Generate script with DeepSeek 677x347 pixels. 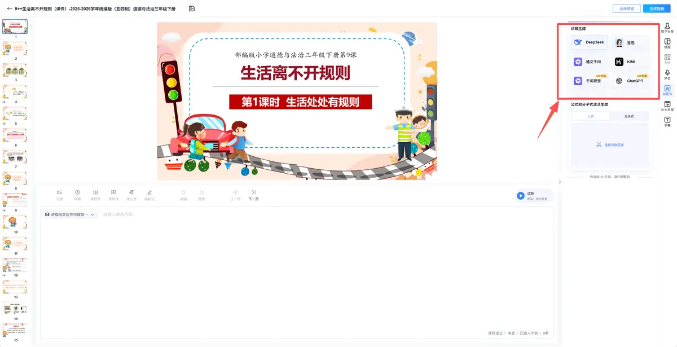(x=589, y=42)
